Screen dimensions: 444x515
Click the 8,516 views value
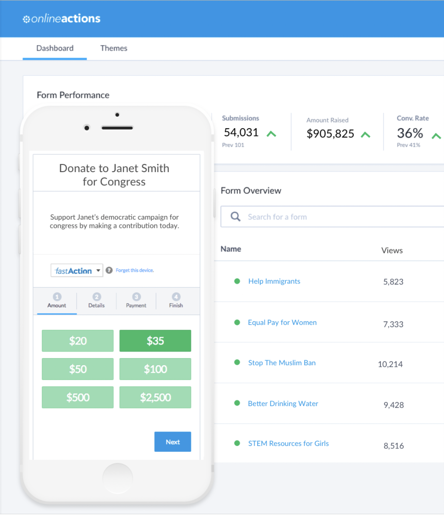coord(394,446)
